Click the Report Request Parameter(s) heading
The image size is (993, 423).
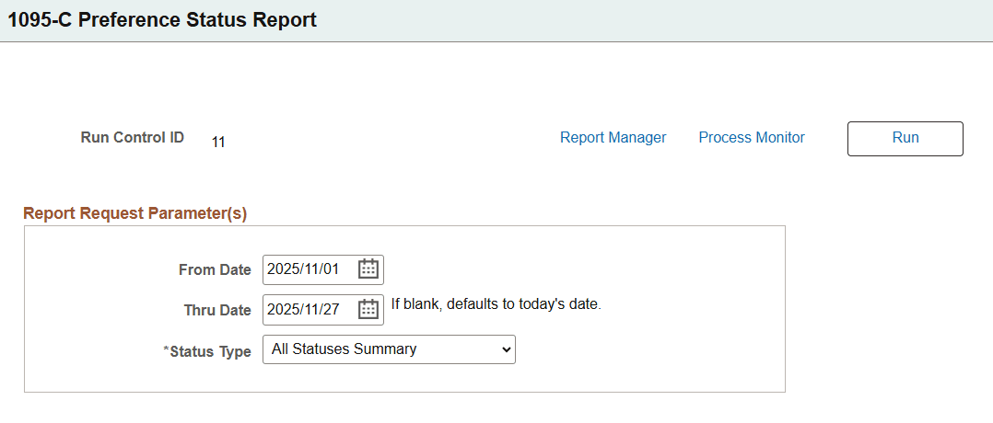tap(134, 213)
